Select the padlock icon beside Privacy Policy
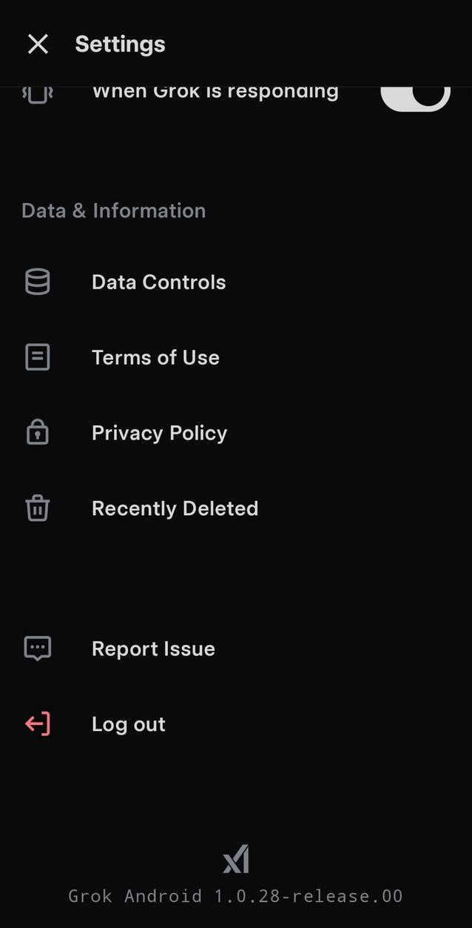472x928 pixels. 37,432
